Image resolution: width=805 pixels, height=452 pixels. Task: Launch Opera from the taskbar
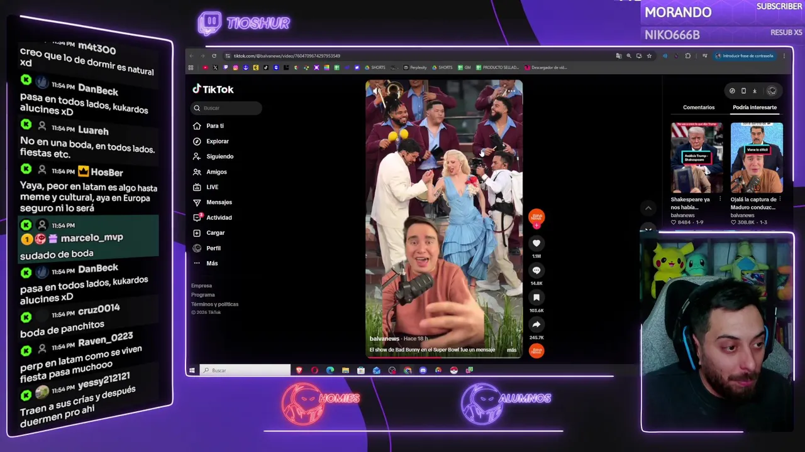click(x=314, y=370)
